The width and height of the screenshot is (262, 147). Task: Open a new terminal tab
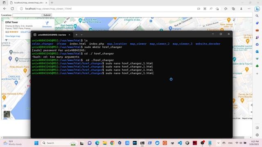[77, 35]
